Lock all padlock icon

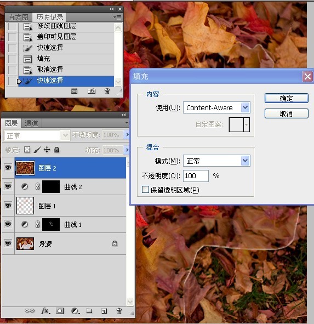57,150
